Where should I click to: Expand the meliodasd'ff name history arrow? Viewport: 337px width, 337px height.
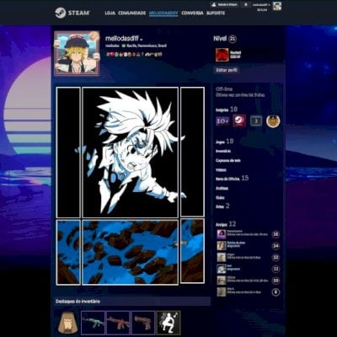click(x=141, y=40)
